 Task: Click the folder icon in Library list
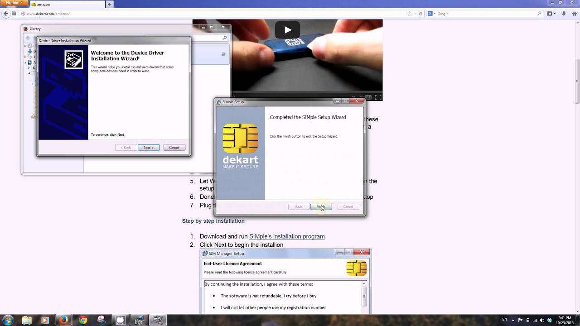click(x=223, y=54)
